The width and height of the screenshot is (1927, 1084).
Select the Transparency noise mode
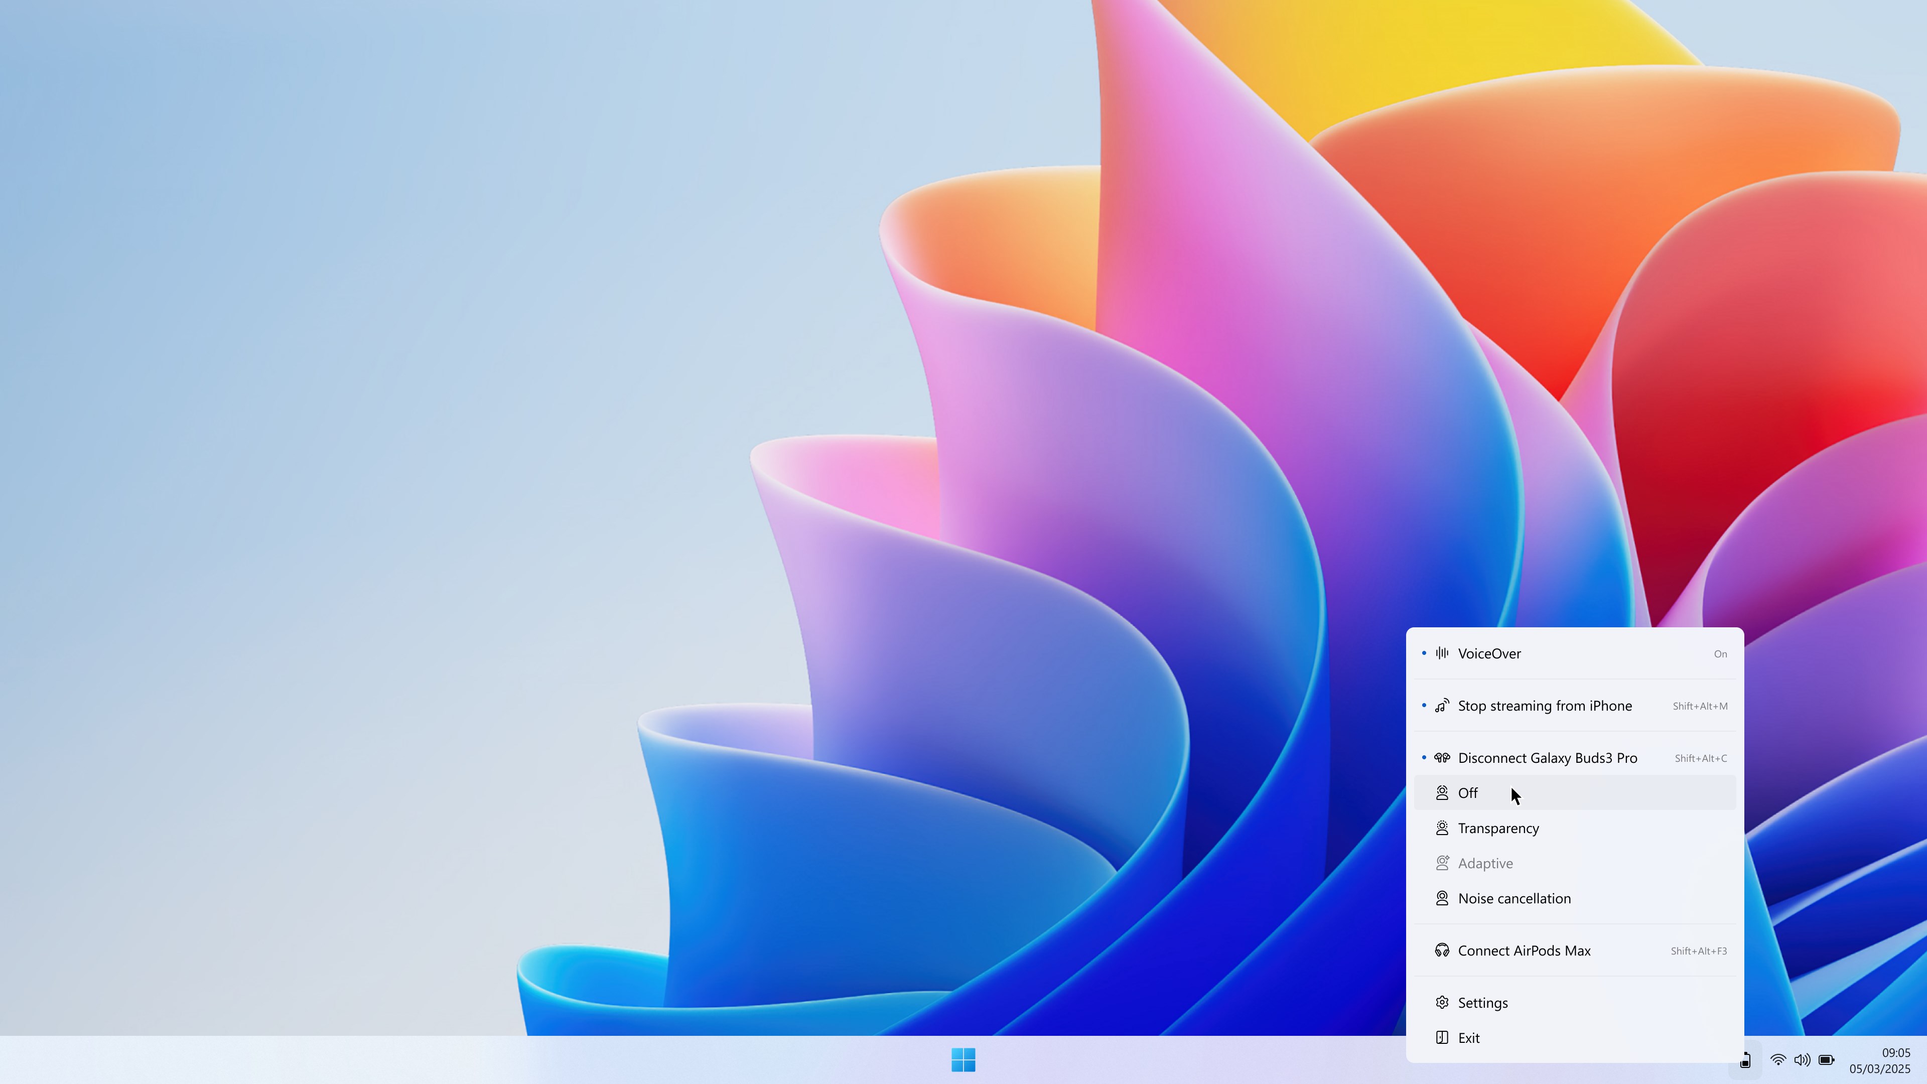[1498, 828]
